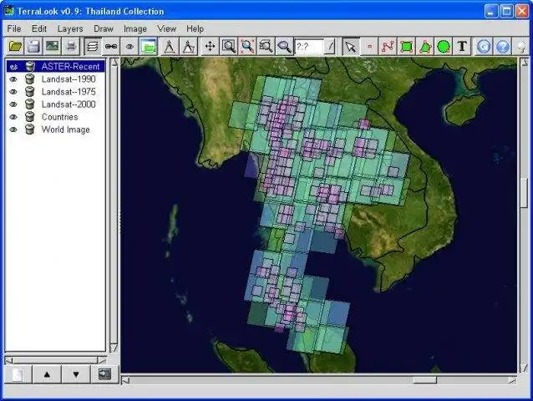Select the World Image layer name

click(66, 129)
